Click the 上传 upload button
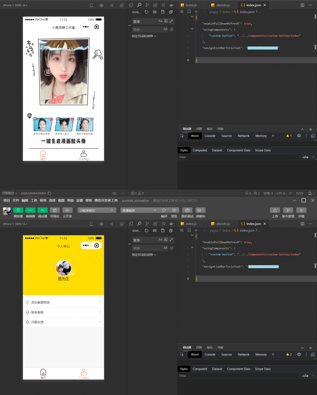 click(275, 210)
